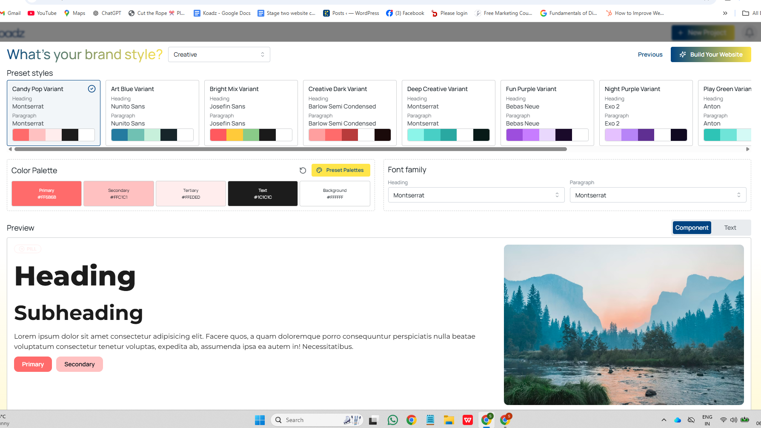
Task: Open the notification bell icon
Action: coord(749,33)
